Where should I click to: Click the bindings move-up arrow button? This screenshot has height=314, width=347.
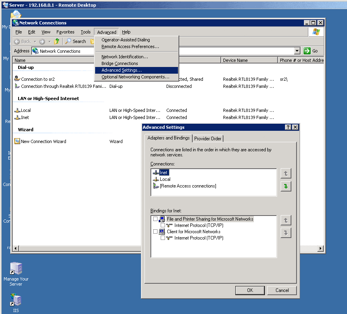(x=286, y=220)
